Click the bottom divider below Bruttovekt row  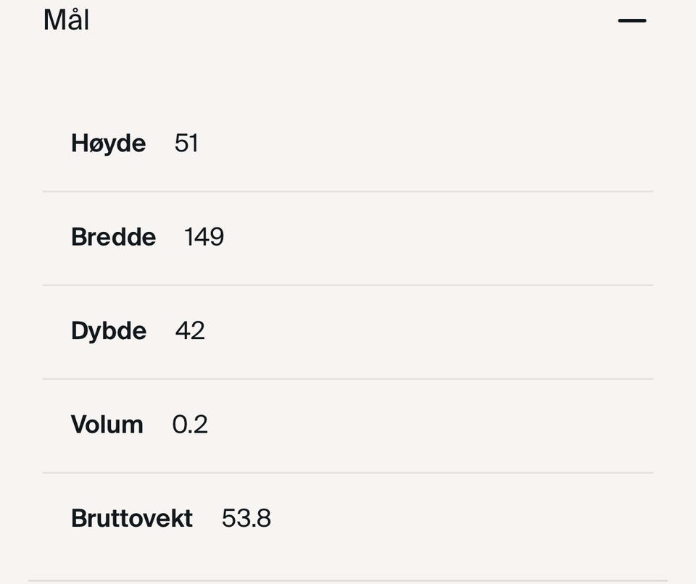tap(348, 580)
